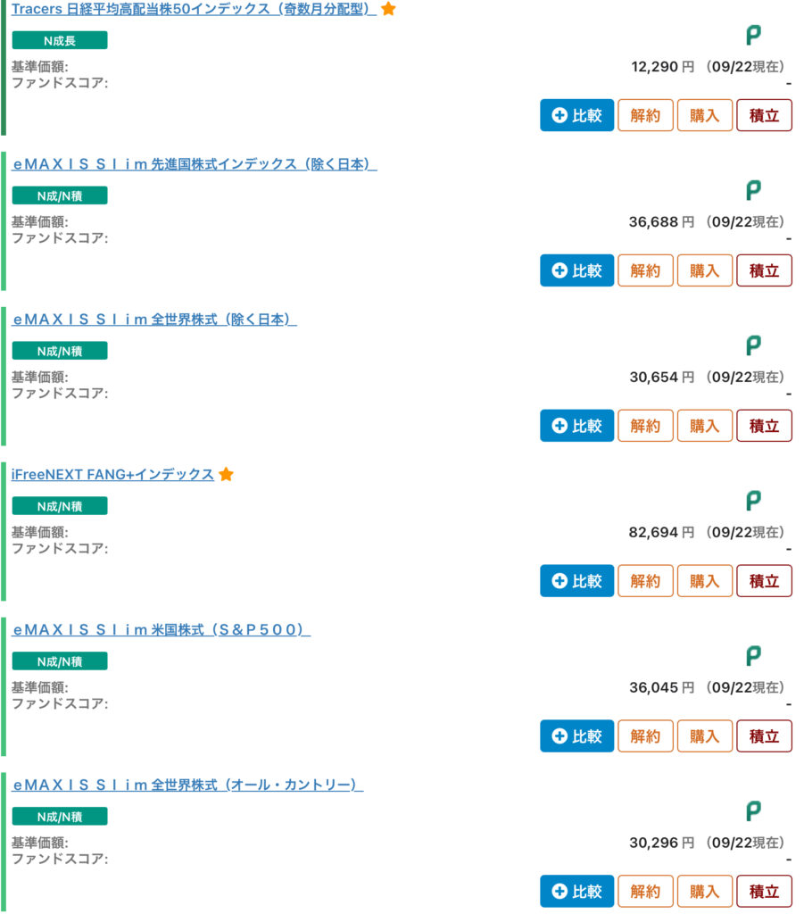Viewport: 804px width, 914px height.
Task: Open eMAXIS Slim 先進国株式インデックス link
Action: point(194,164)
